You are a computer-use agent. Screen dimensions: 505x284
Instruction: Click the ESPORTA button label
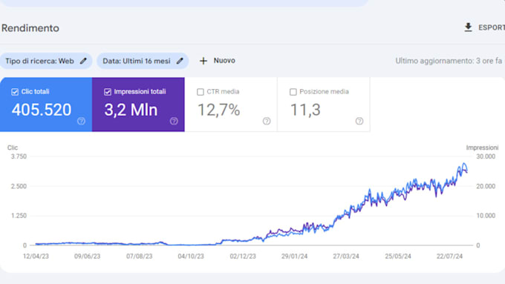[492, 27]
